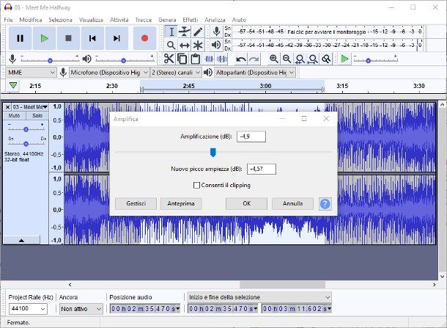The image size is (447, 328).
Task: Click the recording volume slider knob
Action: [x=50, y=60]
